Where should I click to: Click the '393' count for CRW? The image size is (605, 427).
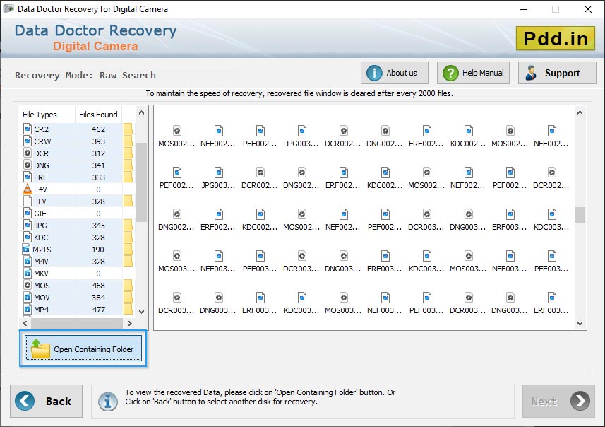coord(98,141)
